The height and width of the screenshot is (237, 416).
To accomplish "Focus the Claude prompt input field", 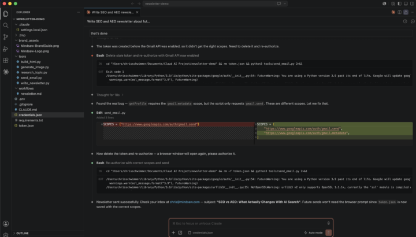I will point(248,224).
